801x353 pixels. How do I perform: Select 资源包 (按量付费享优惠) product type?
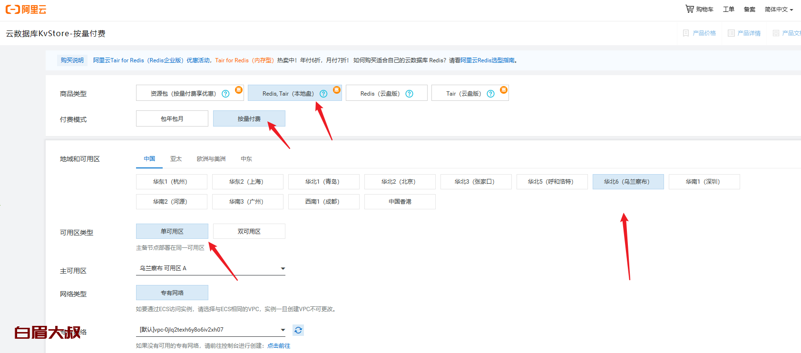click(190, 93)
